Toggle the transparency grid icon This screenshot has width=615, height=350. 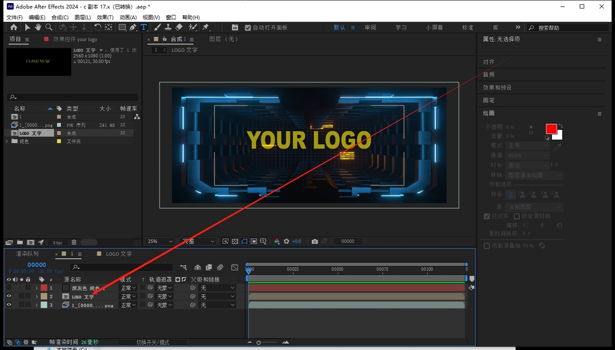[x=235, y=241]
